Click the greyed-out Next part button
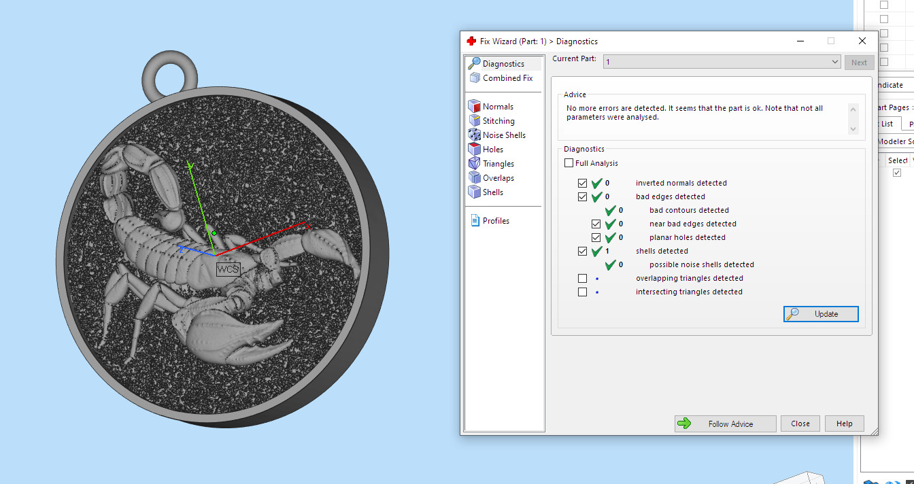914x484 pixels. tap(859, 63)
